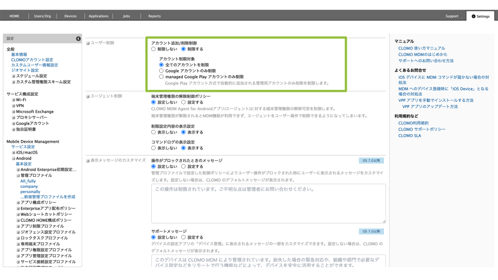Viewport: 498px width, 280px height.
Task: Expand the アプリ構成ポリシー tree node
Action: [18, 203]
